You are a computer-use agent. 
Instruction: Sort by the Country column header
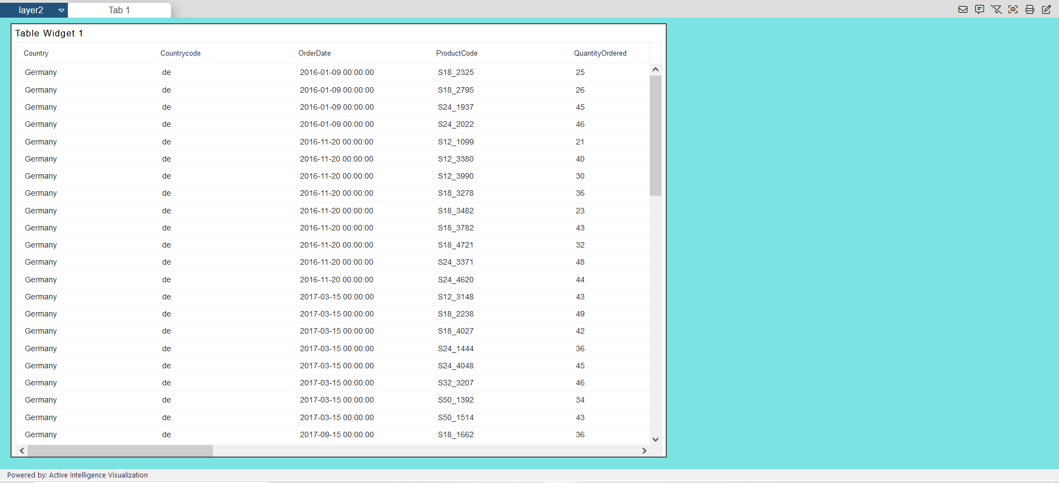(x=36, y=53)
